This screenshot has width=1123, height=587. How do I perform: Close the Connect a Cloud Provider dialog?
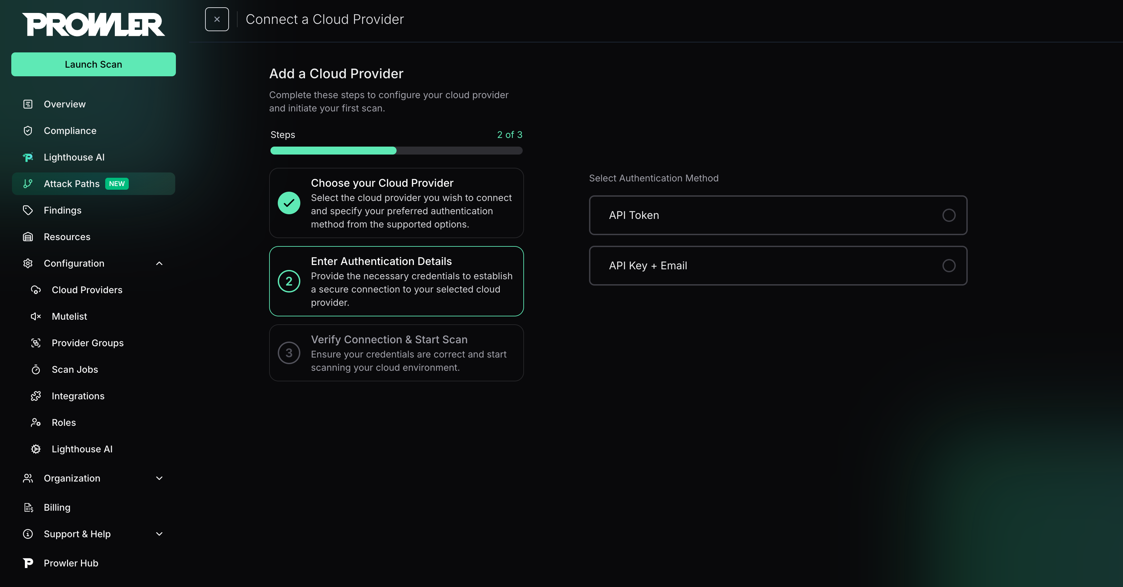click(x=217, y=19)
